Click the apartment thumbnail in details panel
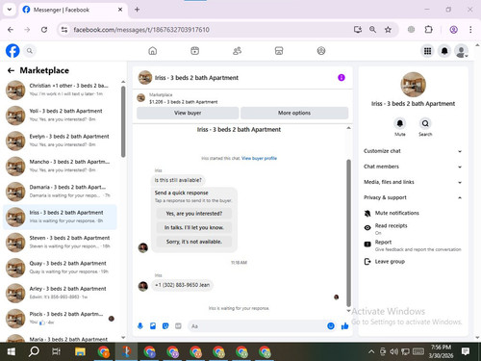The width and height of the screenshot is (481, 361). (x=413, y=85)
